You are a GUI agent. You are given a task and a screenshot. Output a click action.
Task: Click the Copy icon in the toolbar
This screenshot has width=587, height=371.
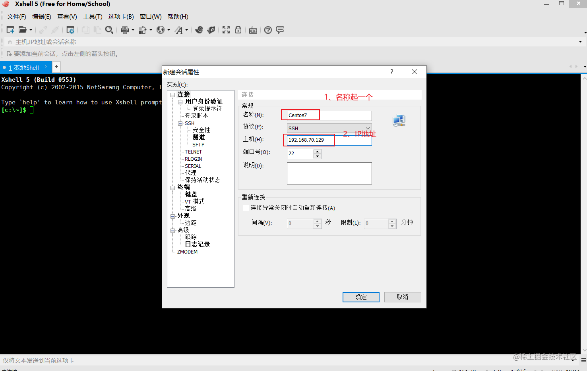point(85,30)
